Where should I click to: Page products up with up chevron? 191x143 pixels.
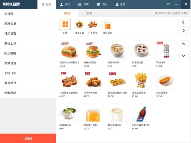[183, 44]
